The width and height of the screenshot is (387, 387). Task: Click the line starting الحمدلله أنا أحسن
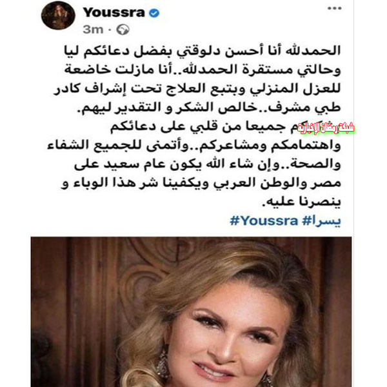pos(203,52)
